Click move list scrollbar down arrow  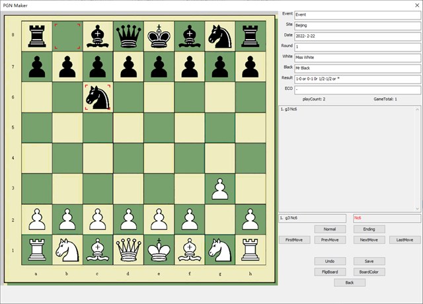pos(417,209)
